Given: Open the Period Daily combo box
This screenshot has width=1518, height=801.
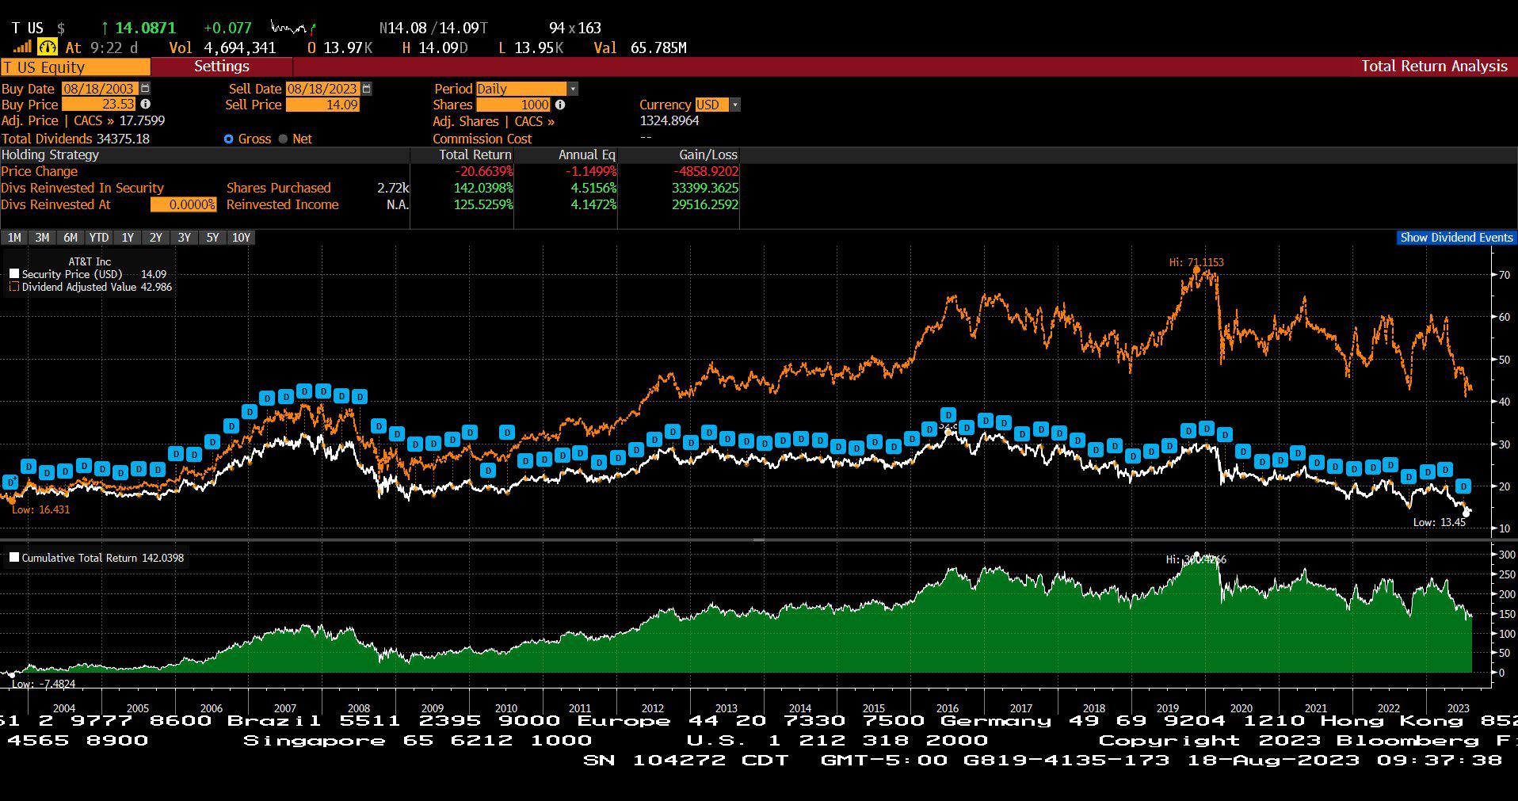Looking at the screenshot, I should 527,89.
